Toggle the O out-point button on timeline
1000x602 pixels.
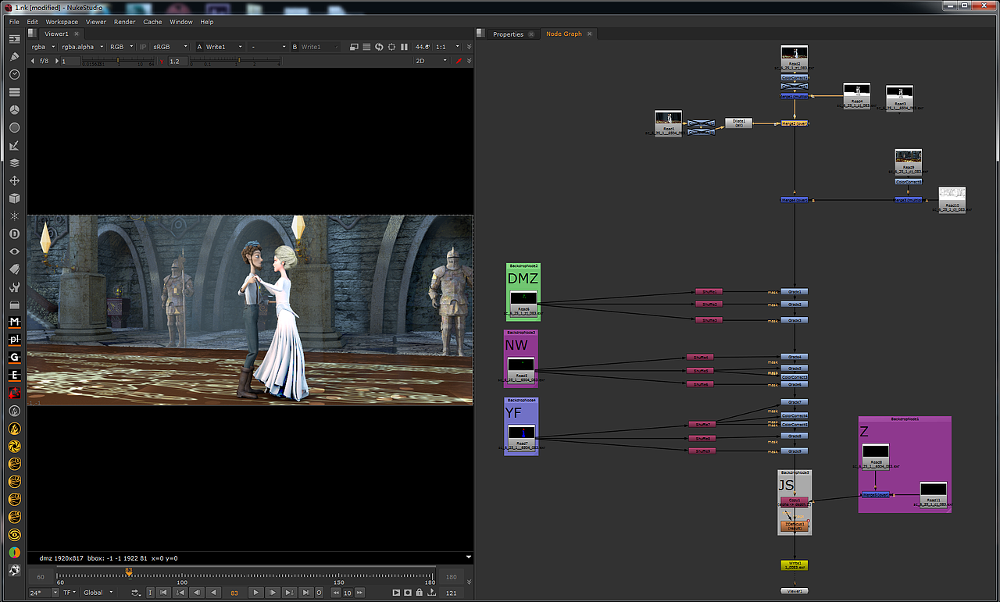[x=319, y=593]
